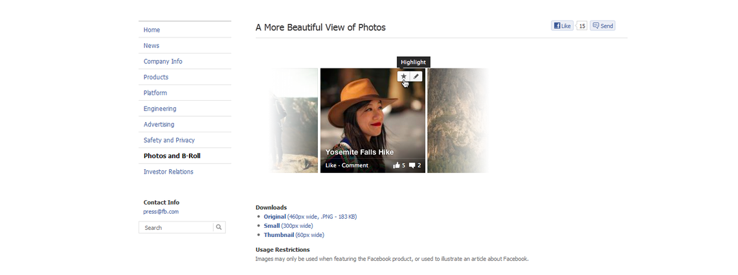Click the Yosemite Falls Hike photo
738x275 pixels.
(373, 121)
